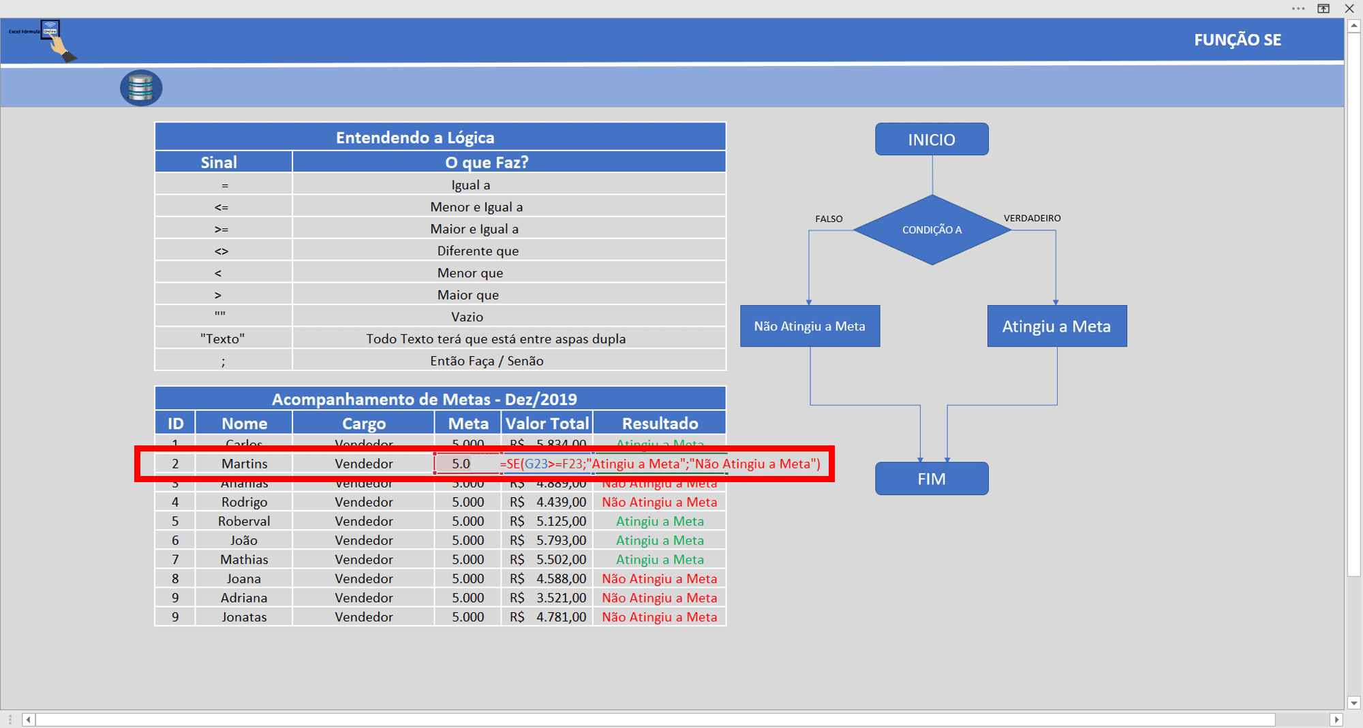The image size is (1363, 728).
Task: Select the R$ 5.125,00 value cell
Action: pyautogui.click(x=547, y=521)
